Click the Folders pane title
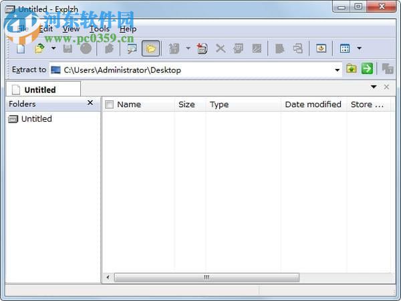The image size is (401, 301). pos(22,104)
